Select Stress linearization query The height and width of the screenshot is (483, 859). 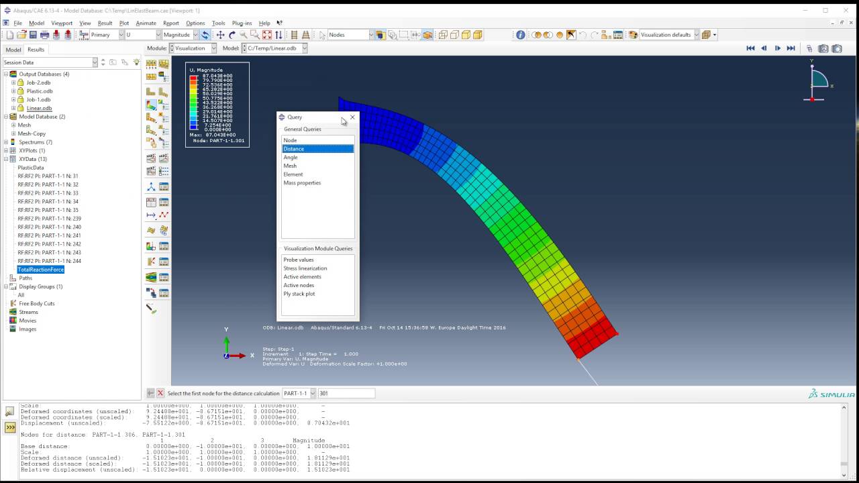(317, 268)
